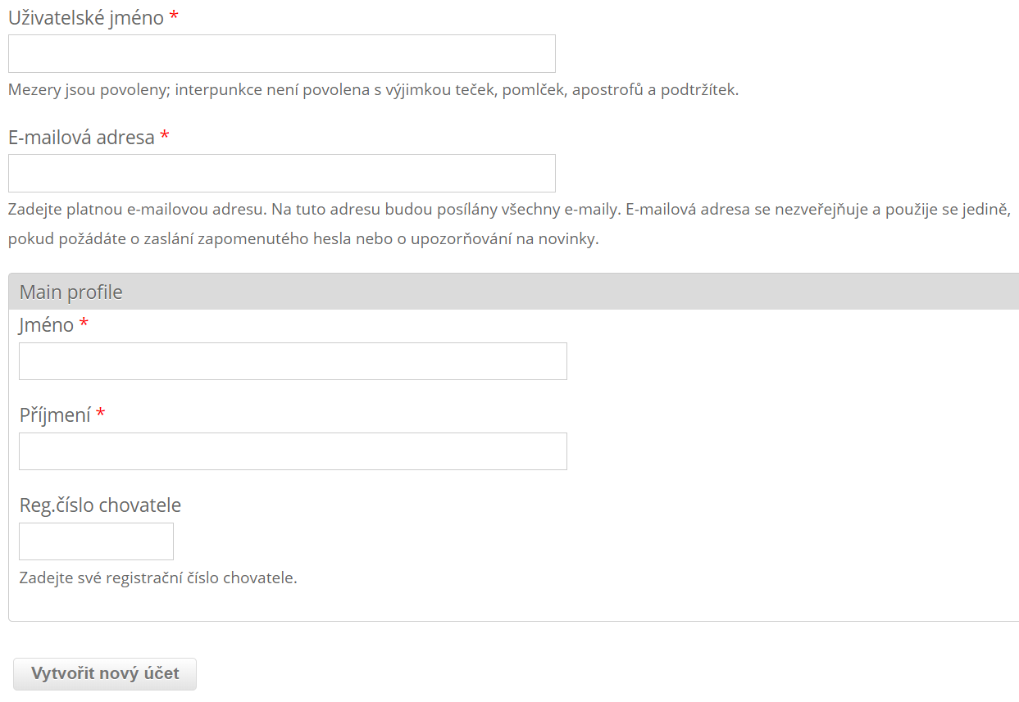Click the Uživatelské jméno field label
Viewport: 1019px width, 702px height.
[x=86, y=18]
